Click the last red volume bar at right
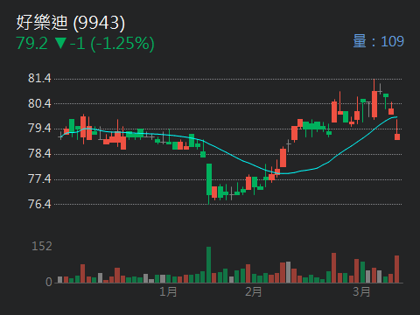The width and height of the screenshot is (420, 315). click(x=396, y=269)
